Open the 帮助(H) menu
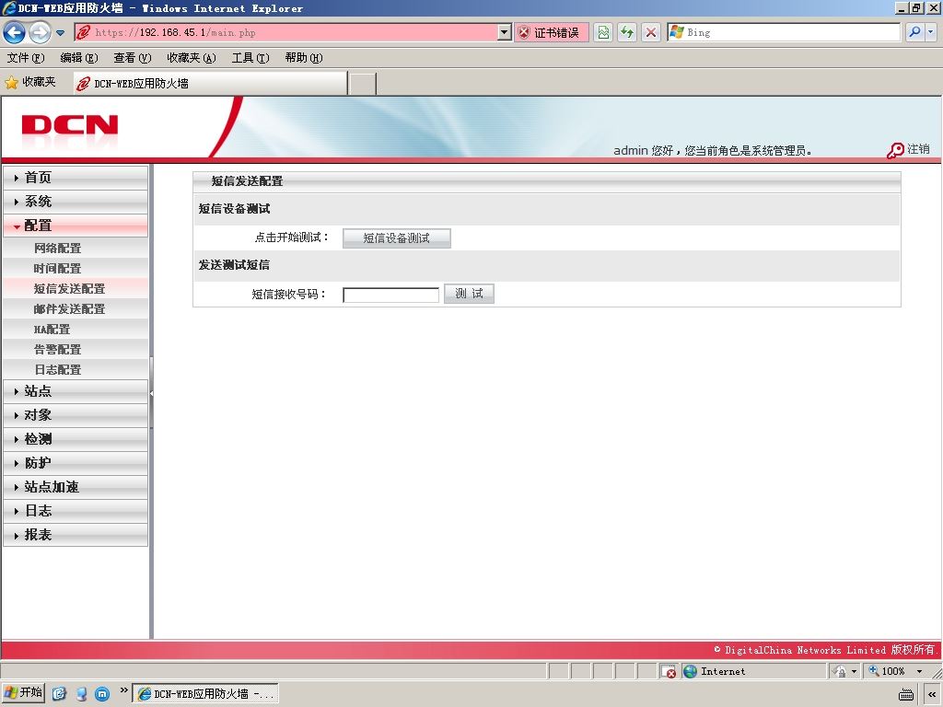 coord(304,58)
